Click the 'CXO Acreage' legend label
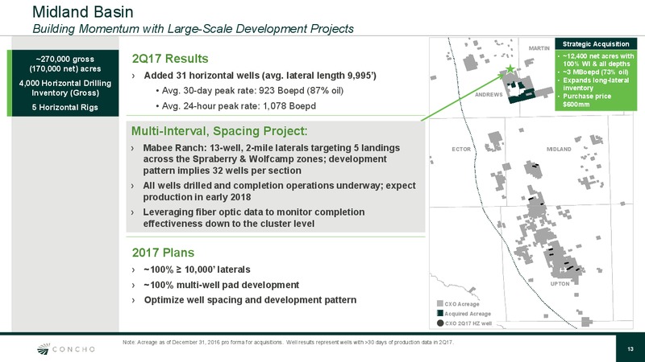This screenshot has height=362, width=645. tap(462, 304)
